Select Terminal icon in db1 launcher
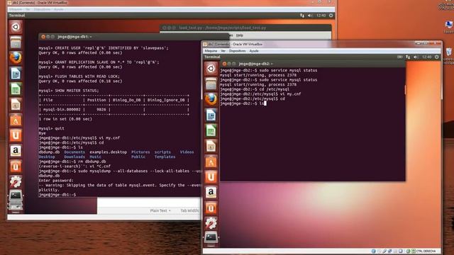The width and height of the screenshot is (454, 255). click(x=16, y=196)
